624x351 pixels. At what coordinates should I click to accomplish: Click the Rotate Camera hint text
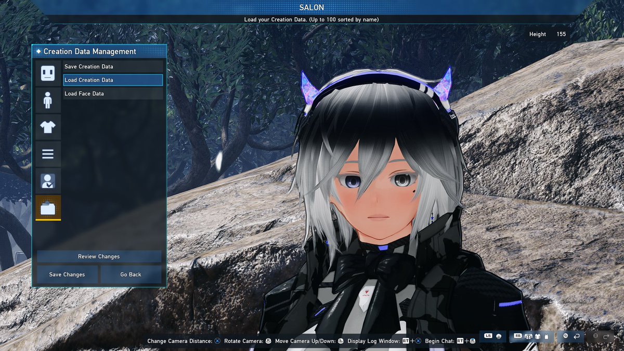click(x=243, y=341)
